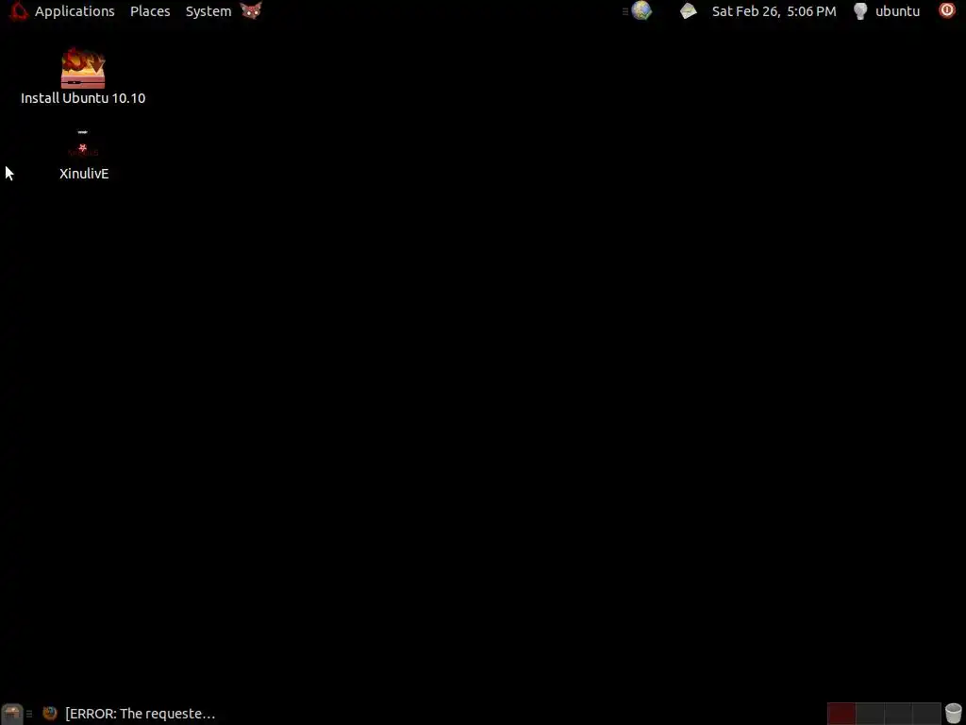
Task: Launch the fox-face icon next to System
Action: tap(251, 10)
